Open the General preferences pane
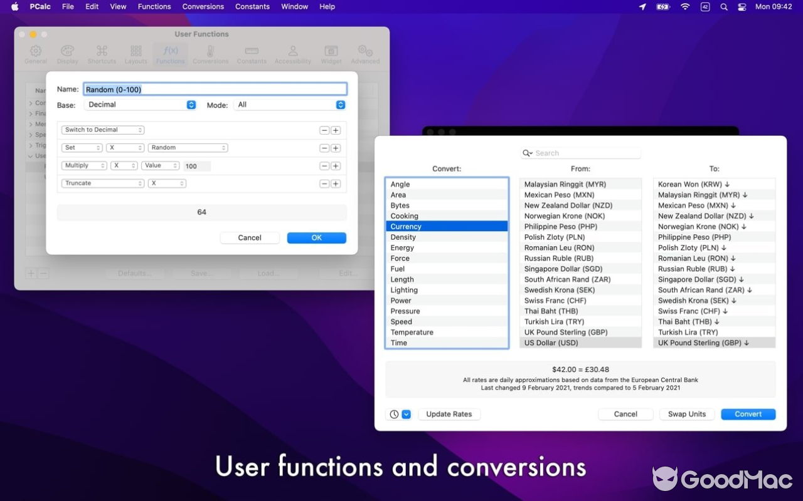Viewport: 803px width, 501px height. [36, 54]
